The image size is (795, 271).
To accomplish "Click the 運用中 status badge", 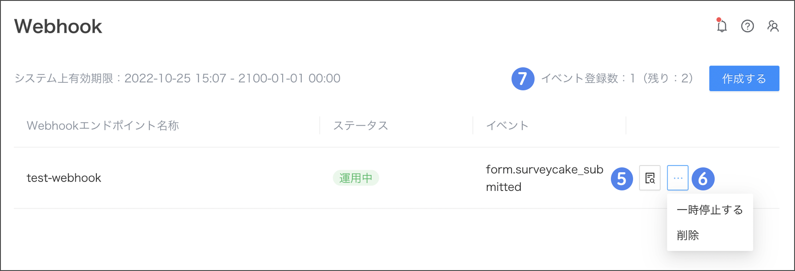I will tap(356, 178).
